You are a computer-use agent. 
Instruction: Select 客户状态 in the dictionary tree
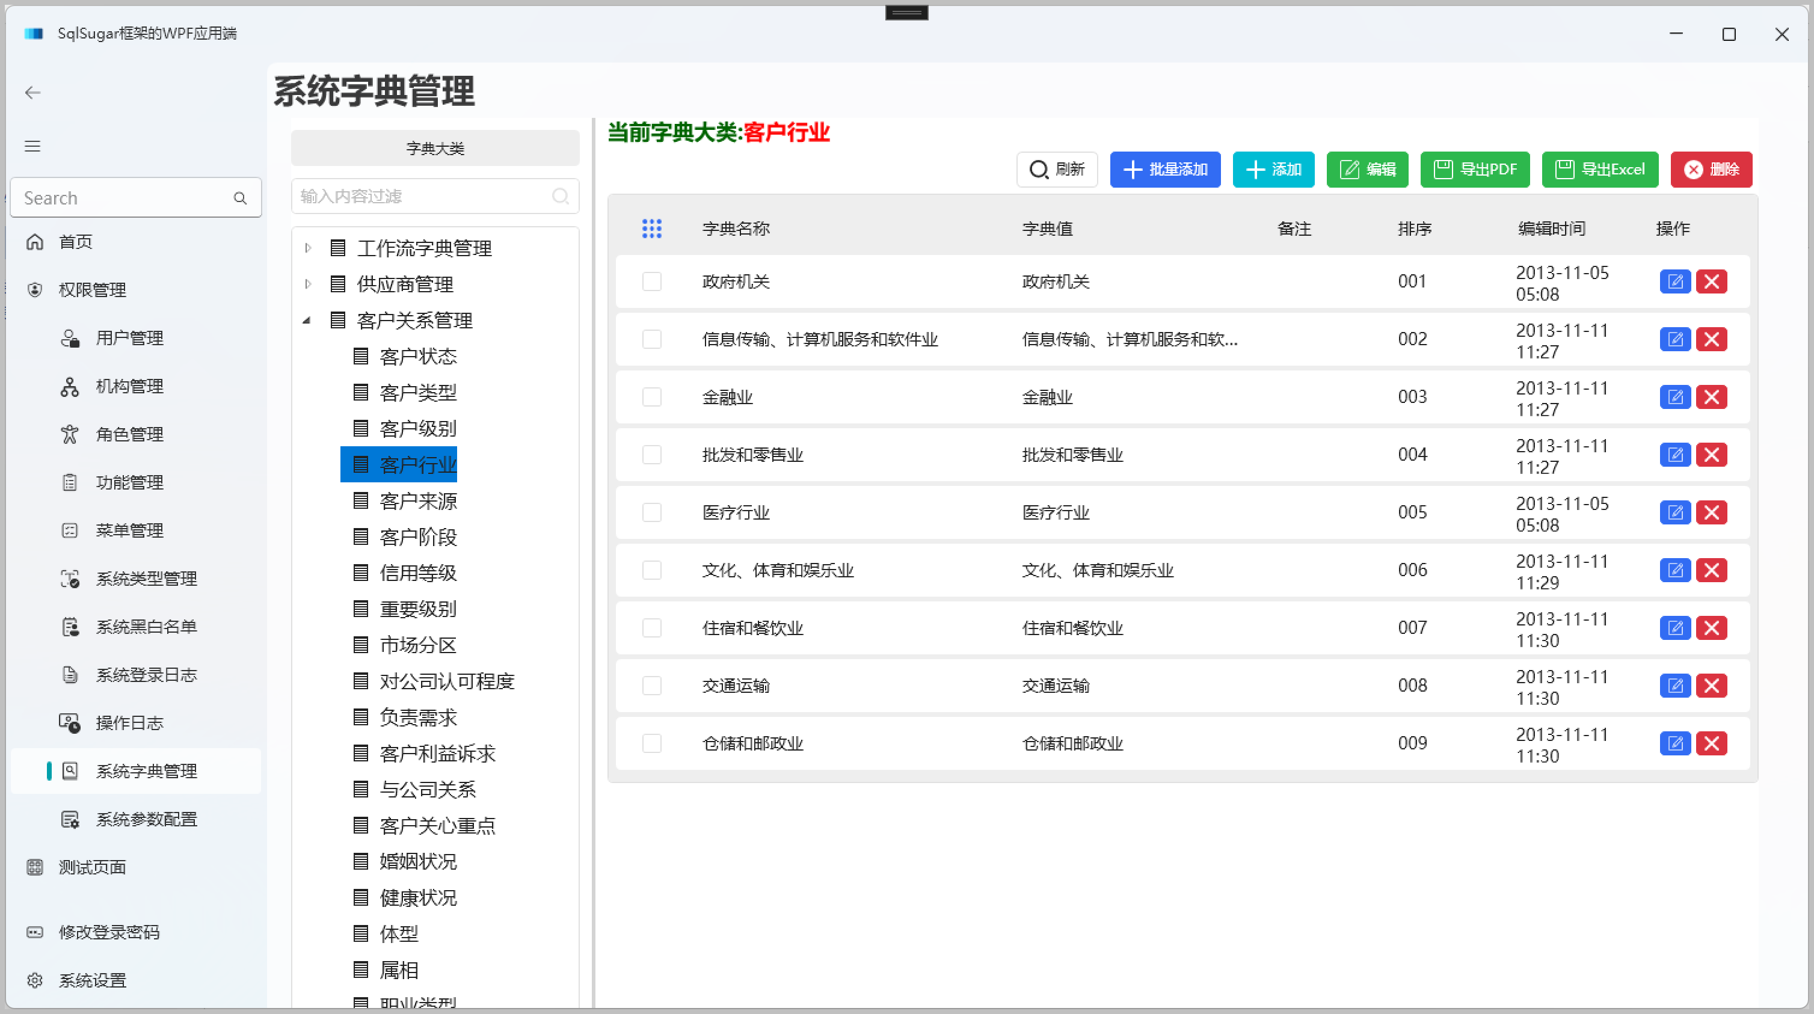[x=405, y=356]
